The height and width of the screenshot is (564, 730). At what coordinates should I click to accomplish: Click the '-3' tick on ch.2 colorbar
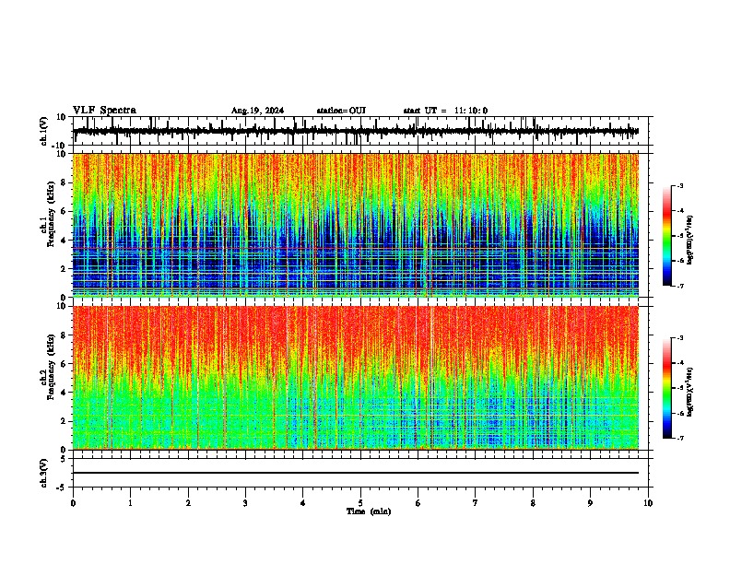click(x=679, y=338)
